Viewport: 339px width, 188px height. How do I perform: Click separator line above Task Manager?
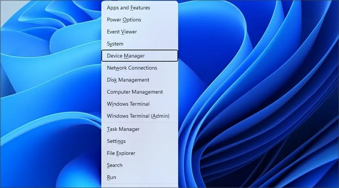139,123
